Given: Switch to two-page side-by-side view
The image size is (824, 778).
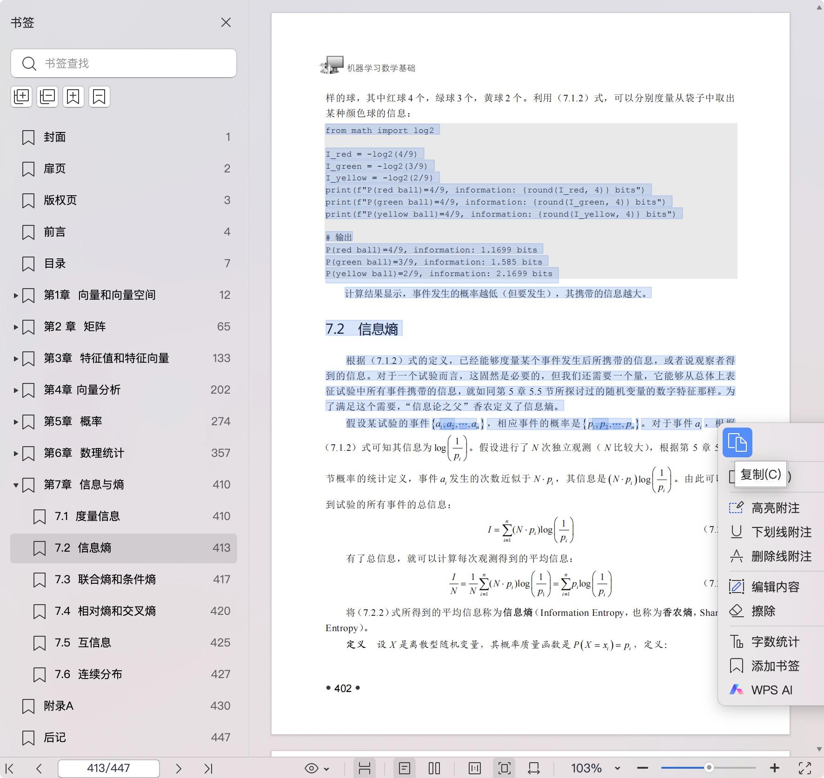Looking at the screenshot, I should [x=435, y=768].
